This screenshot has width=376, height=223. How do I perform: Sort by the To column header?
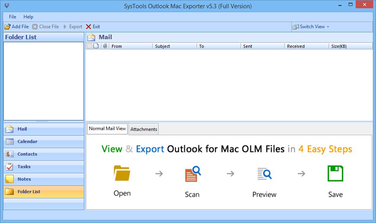pyautogui.click(x=219, y=46)
